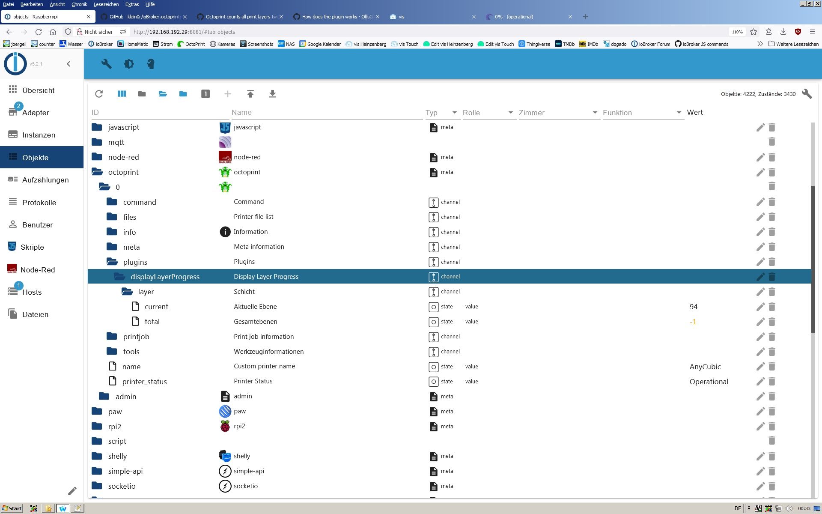Click the blue closed folder toolbar icon
The width and height of the screenshot is (822, 514).
click(183, 94)
